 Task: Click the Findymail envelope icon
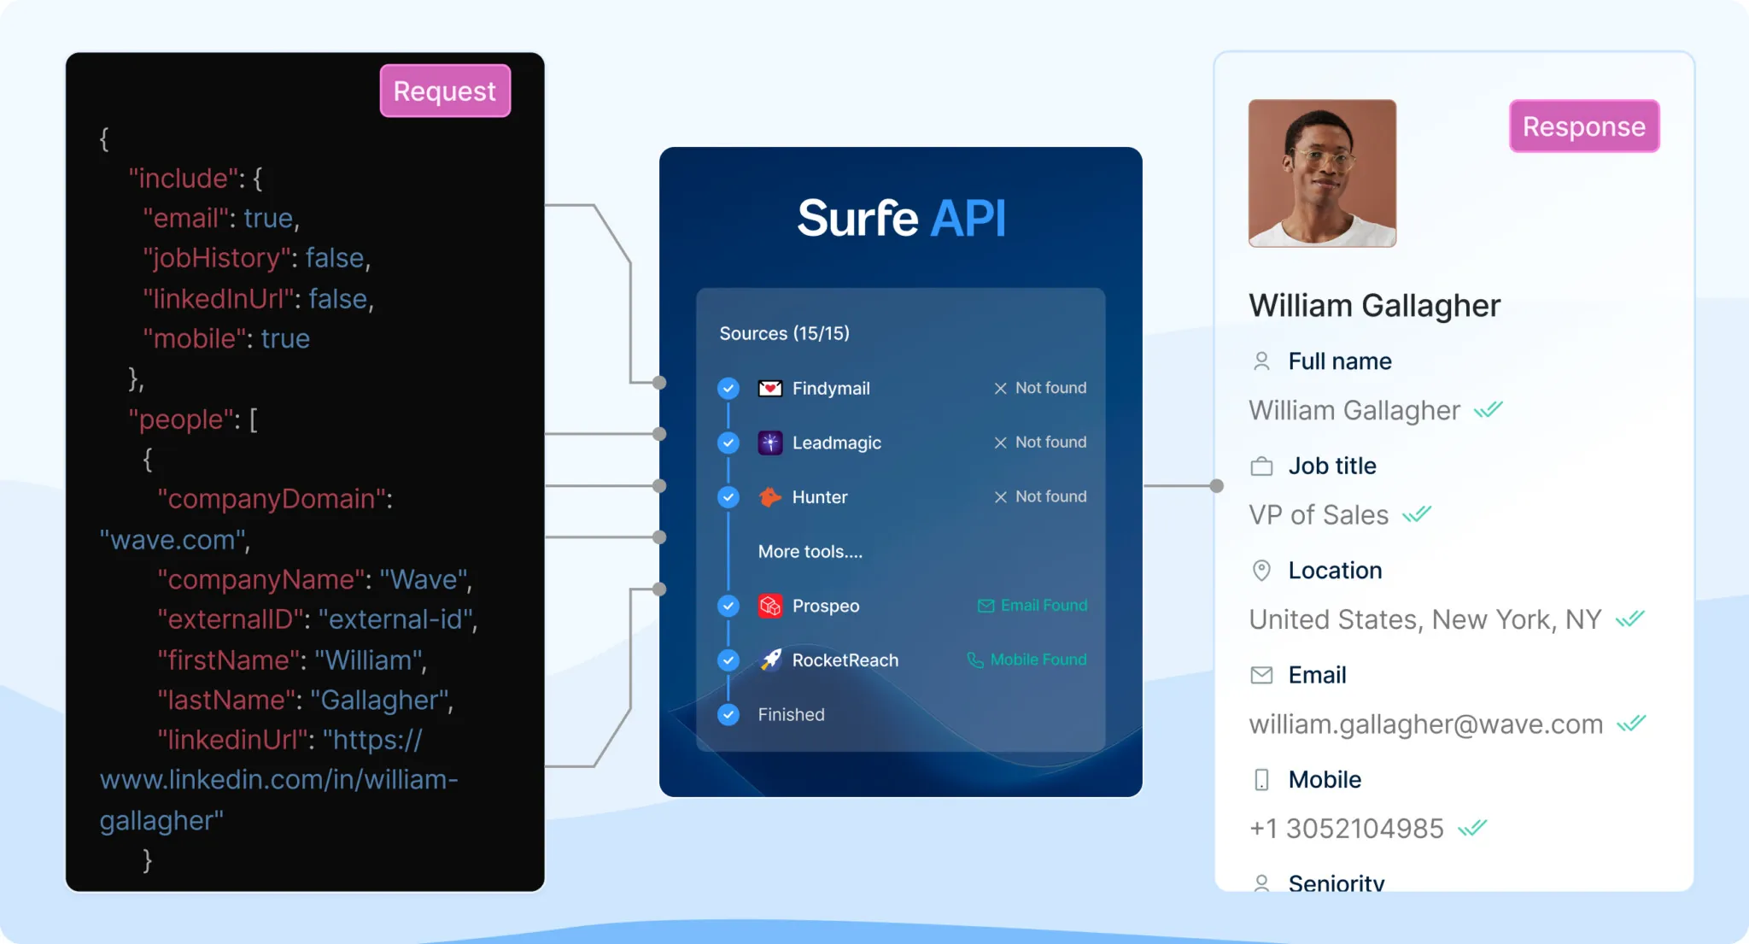770,389
